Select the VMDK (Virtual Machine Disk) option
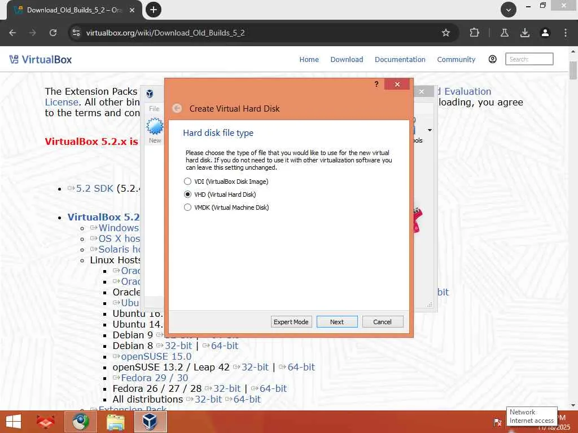Viewport: 578px width, 433px height. pos(226,207)
